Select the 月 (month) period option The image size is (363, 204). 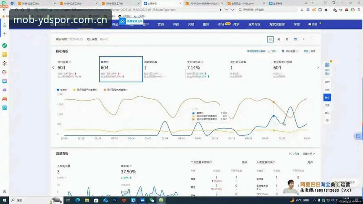pos(287,39)
